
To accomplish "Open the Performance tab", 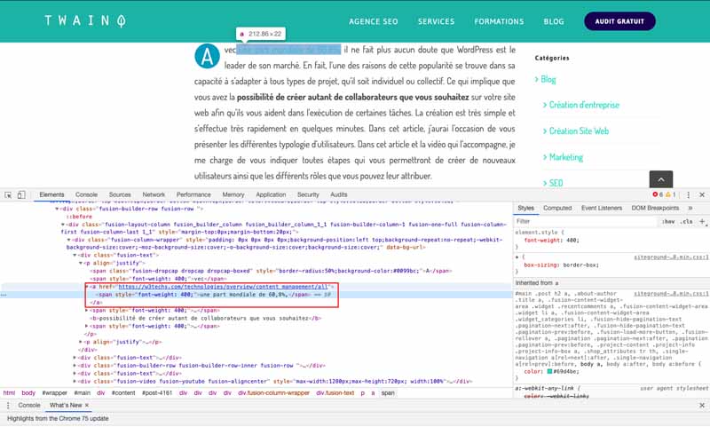I will click(193, 194).
